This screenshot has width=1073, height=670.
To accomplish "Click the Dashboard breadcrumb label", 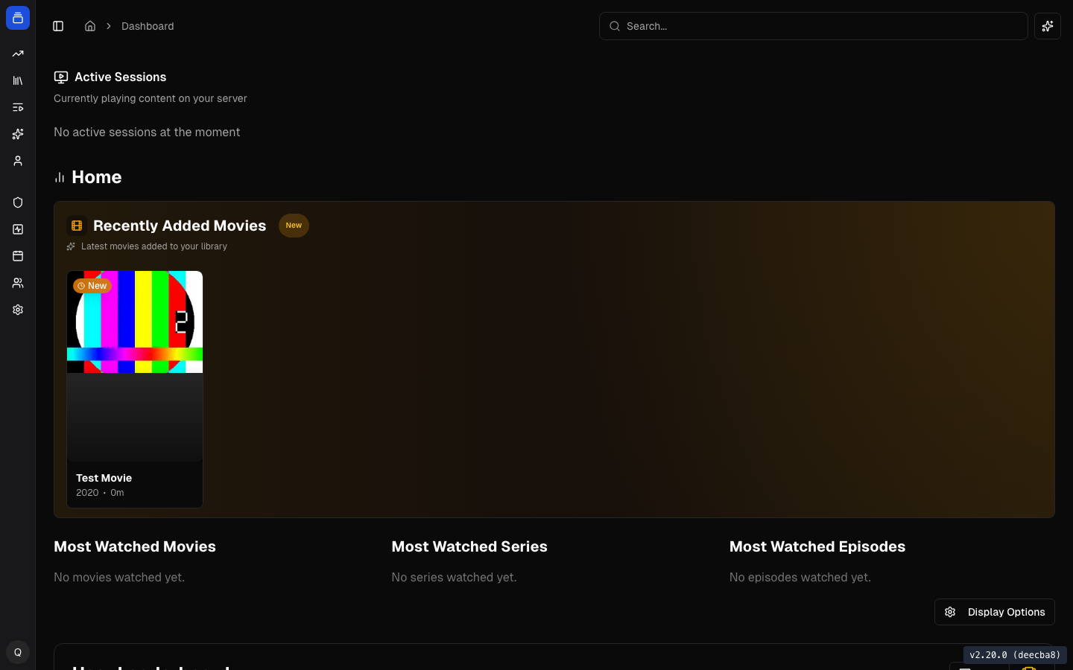I will click(x=148, y=26).
